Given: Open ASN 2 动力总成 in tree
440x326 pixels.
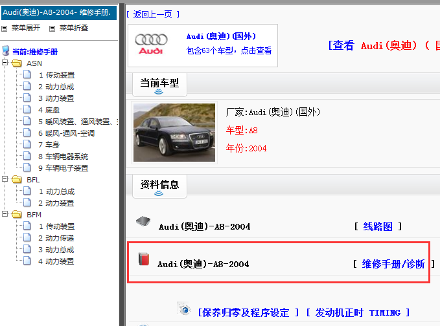Looking at the screenshot, I should click(x=56, y=87).
